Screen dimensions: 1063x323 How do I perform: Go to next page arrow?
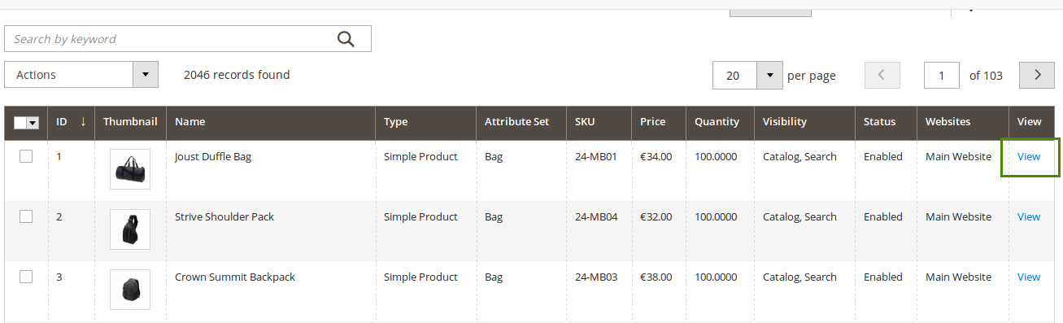[x=1037, y=75]
